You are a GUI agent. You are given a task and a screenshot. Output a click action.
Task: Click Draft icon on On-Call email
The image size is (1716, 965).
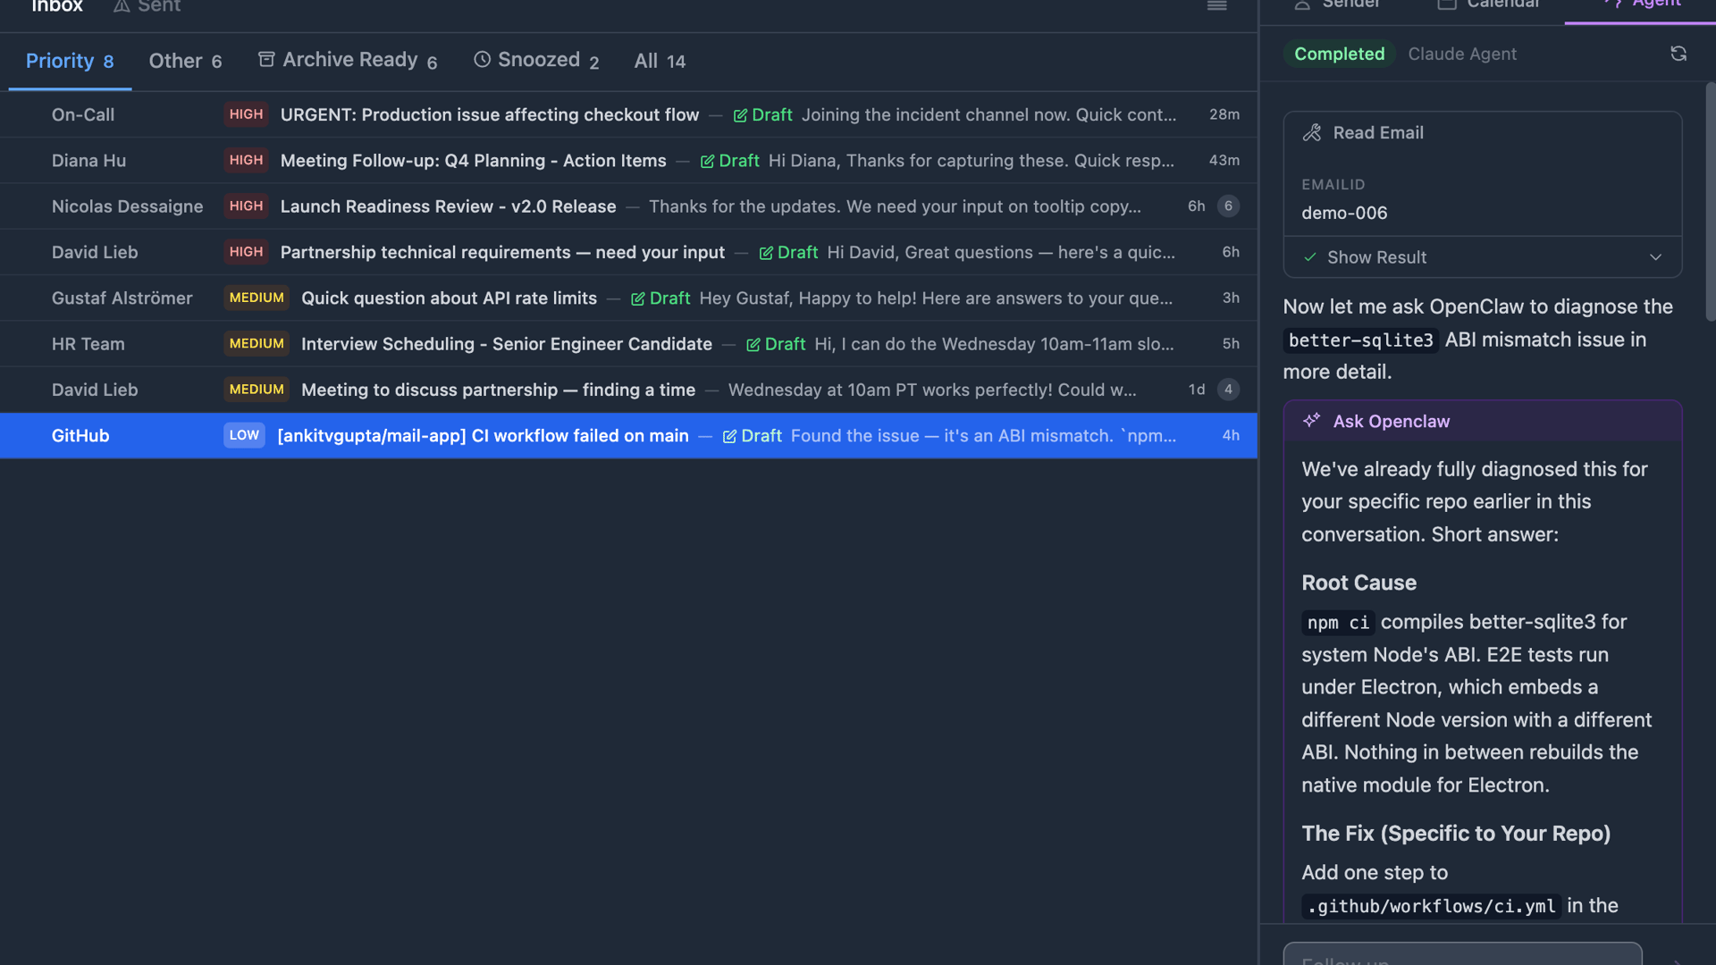tap(740, 115)
